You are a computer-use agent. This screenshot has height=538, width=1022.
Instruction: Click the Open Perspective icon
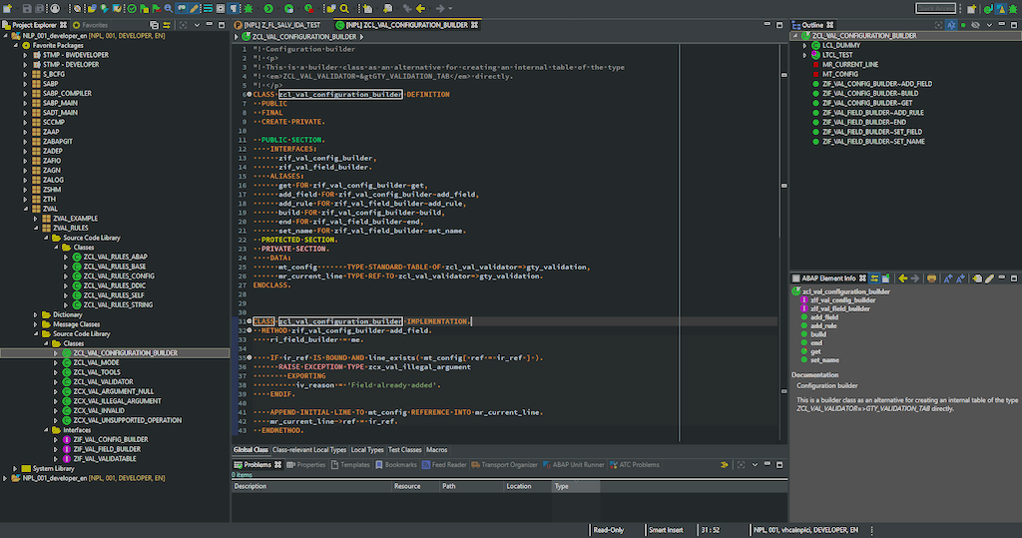pos(970,8)
